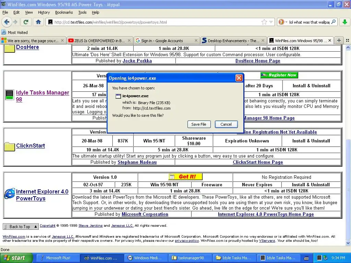Open the ClicknStart program link
The image size is (351, 263).
pos(31,146)
